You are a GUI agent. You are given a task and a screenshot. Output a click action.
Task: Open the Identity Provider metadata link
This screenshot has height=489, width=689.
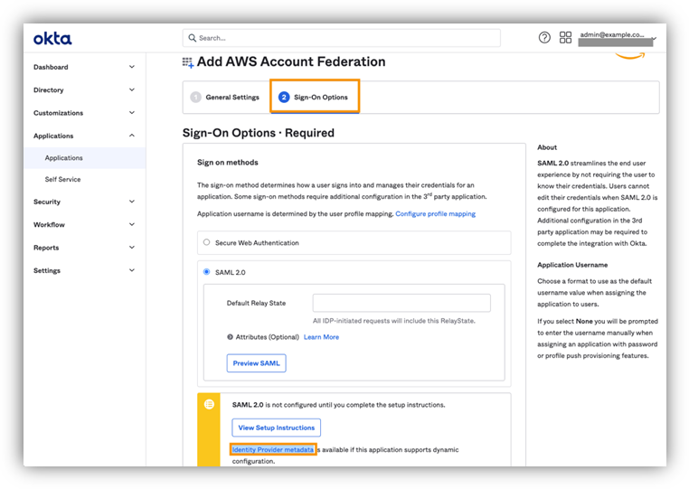tap(273, 449)
